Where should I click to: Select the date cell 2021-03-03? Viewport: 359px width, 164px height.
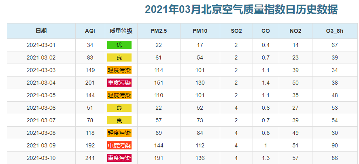pos(41,70)
